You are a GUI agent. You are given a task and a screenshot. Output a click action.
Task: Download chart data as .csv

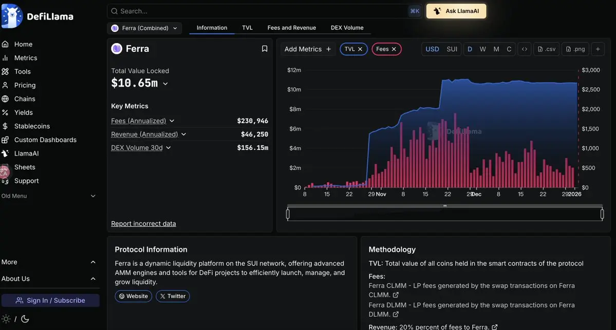(546, 49)
